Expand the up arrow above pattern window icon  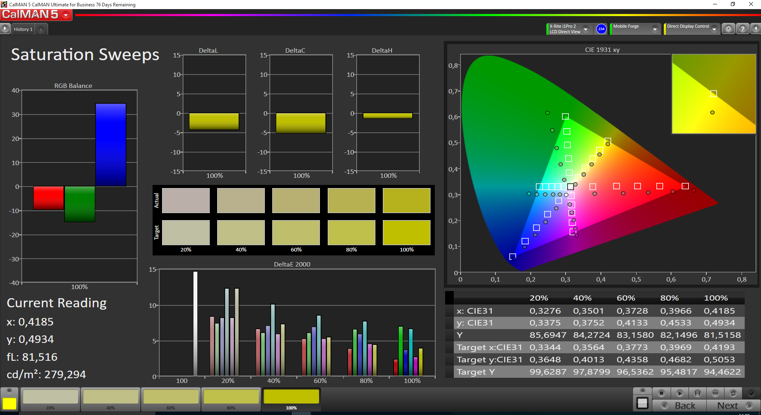point(642,391)
